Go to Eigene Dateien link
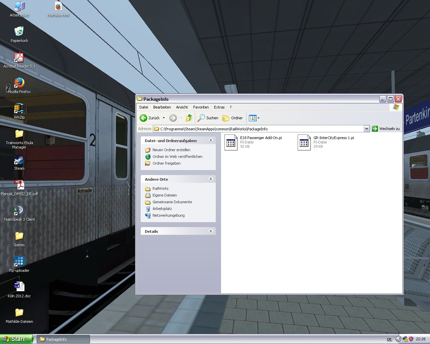The image size is (430, 344). (x=165, y=195)
